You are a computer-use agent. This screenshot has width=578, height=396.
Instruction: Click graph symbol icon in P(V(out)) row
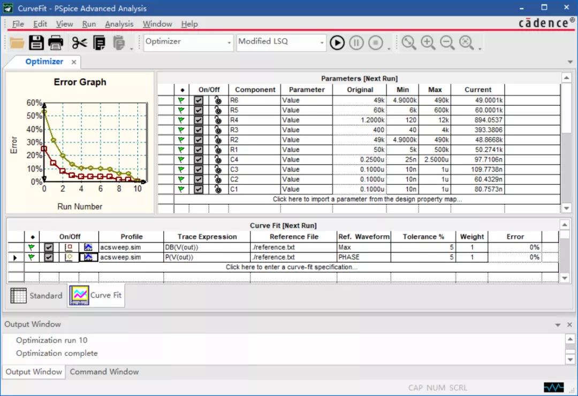click(x=69, y=257)
